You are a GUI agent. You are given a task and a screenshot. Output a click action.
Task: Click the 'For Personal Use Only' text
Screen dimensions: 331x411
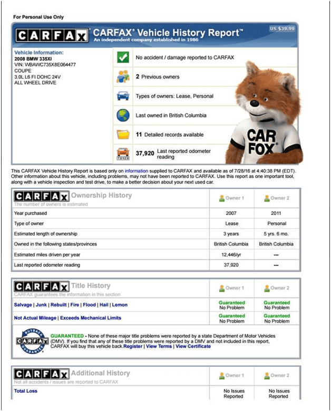(38, 17)
